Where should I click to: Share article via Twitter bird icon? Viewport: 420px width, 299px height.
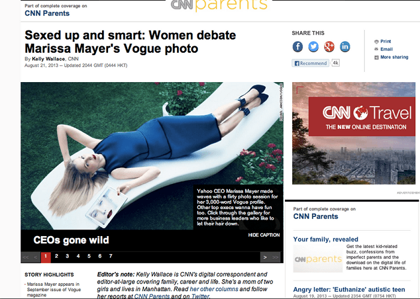pyautogui.click(x=313, y=47)
